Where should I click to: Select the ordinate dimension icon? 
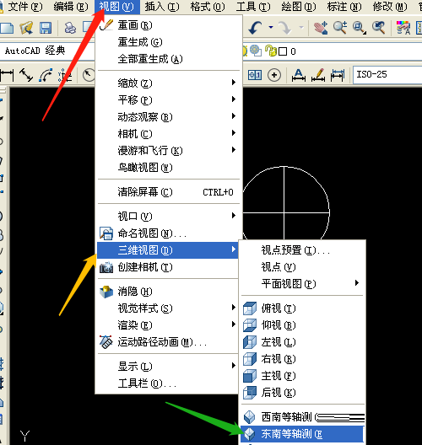65,75
